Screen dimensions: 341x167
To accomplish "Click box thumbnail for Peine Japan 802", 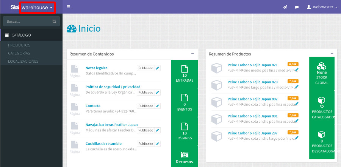I will pos(217,102).
